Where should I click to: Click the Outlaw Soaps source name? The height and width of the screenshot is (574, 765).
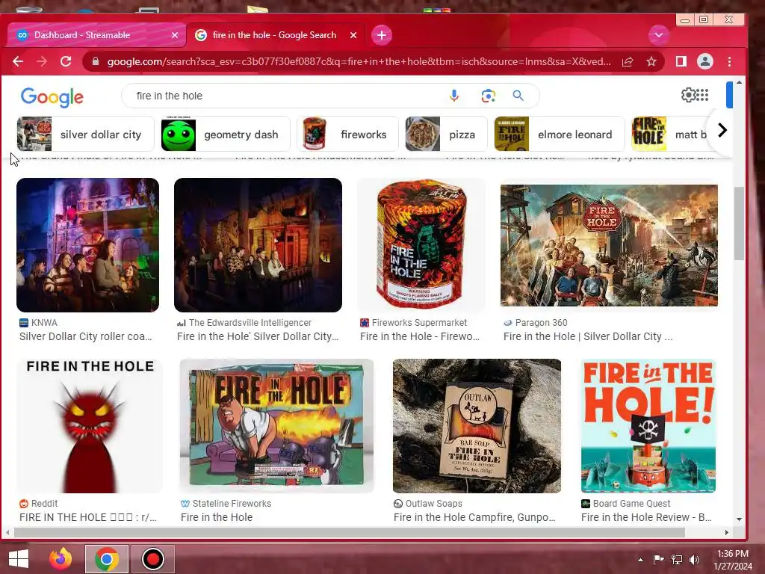click(x=434, y=503)
